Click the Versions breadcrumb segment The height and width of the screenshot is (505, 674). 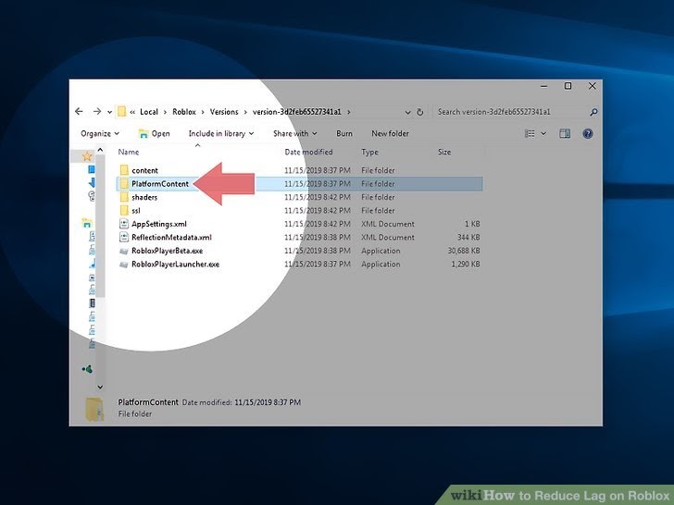coord(224,112)
